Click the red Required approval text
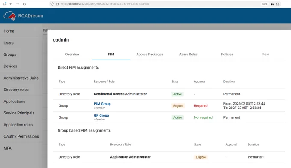Screen dimensions: 291x168 coord(200,106)
